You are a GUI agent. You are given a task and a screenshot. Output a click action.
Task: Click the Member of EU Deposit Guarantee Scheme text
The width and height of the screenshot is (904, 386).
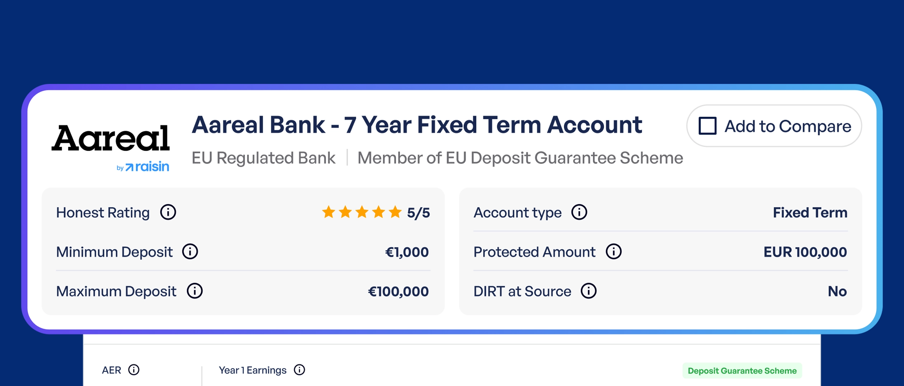click(520, 158)
